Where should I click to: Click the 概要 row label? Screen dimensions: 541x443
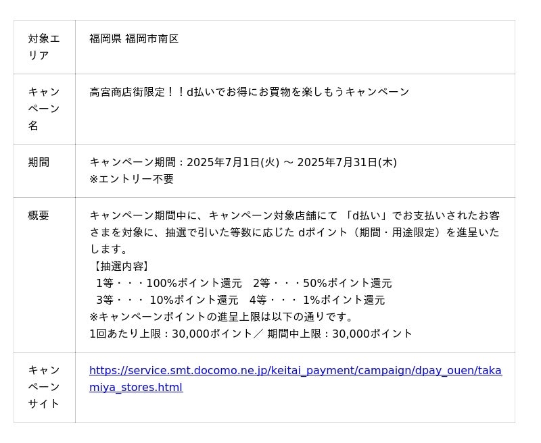[39, 215]
